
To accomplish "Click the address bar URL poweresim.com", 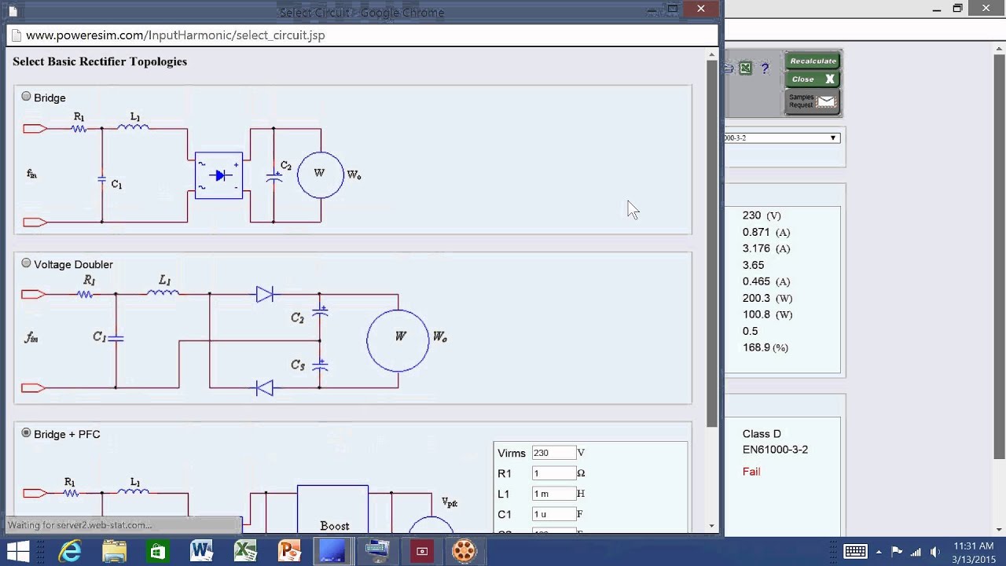I will click(x=175, y=35).
